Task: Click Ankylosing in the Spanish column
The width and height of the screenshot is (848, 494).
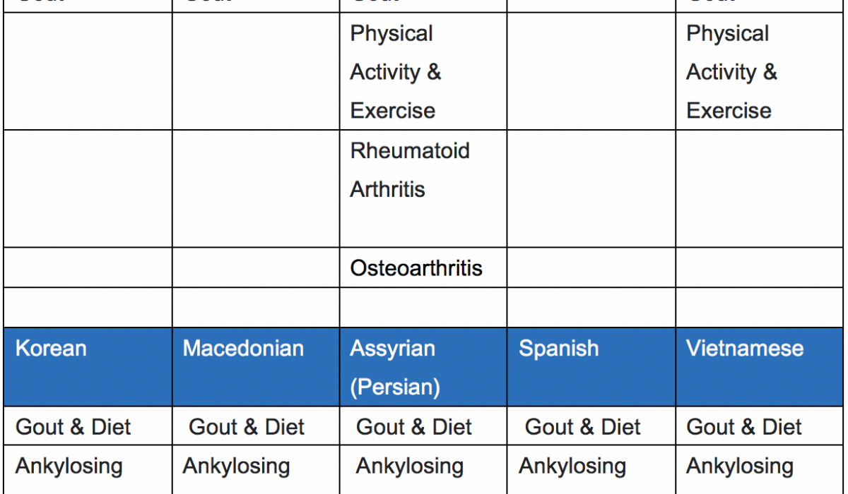Action: pos(572,466)
